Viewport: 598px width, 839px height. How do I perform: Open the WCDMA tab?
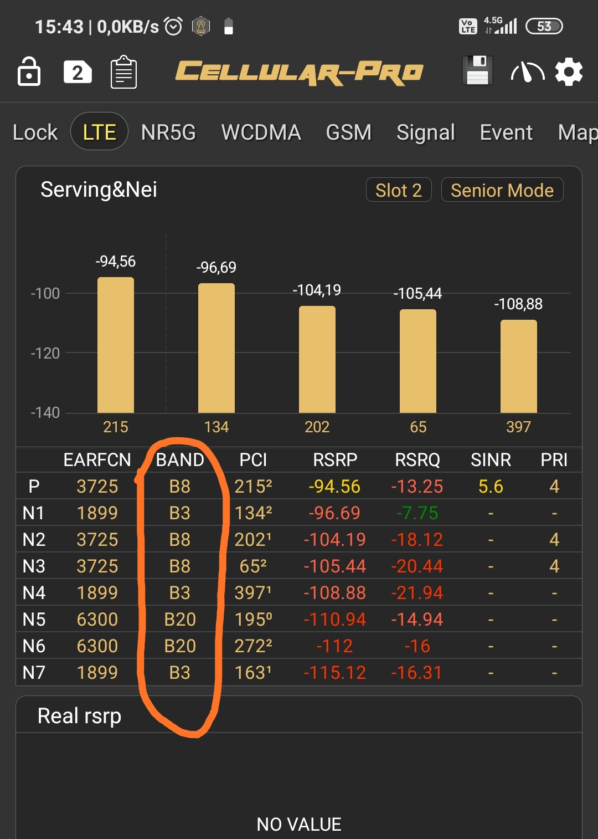tap(261, 132)
